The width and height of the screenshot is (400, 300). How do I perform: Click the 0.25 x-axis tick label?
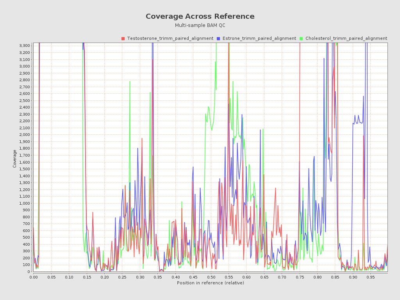pyautogui.click(x=122, y=277)
